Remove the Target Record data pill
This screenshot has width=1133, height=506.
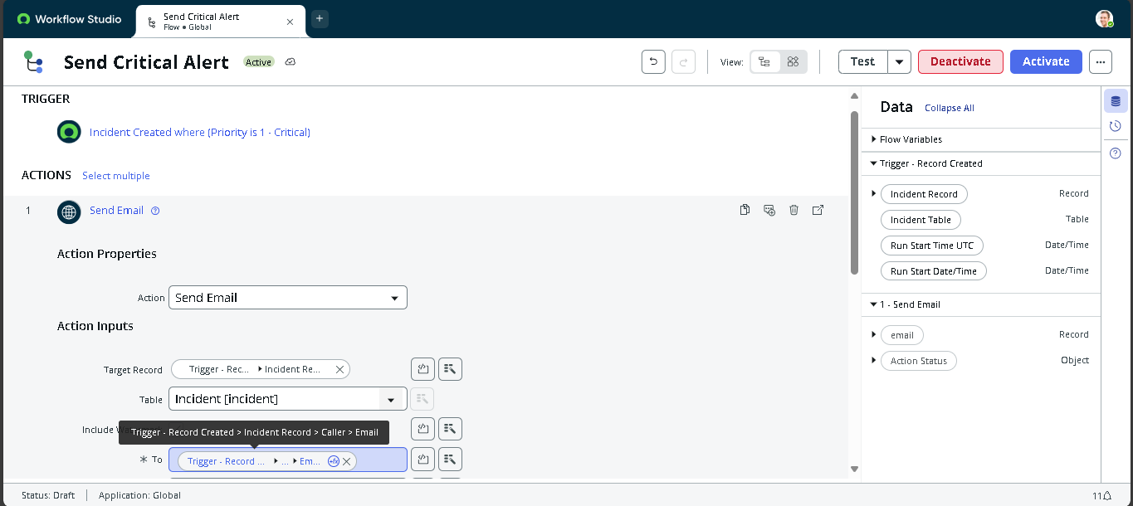click(339, 368)
